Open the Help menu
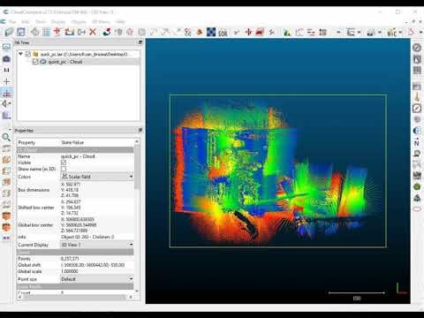 coord(120,22)
